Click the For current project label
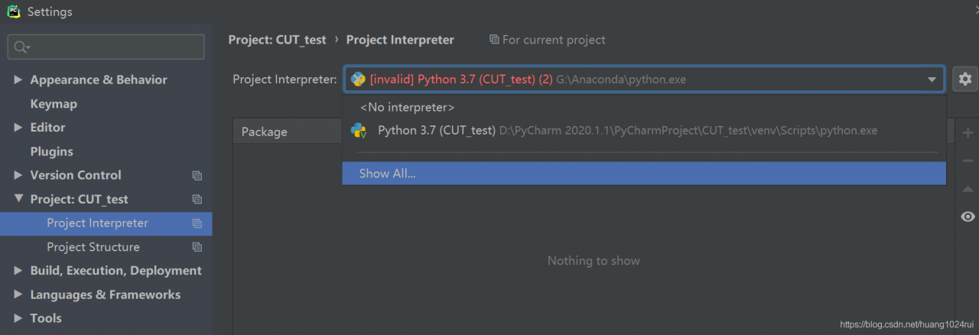 [x=554, y=40]
